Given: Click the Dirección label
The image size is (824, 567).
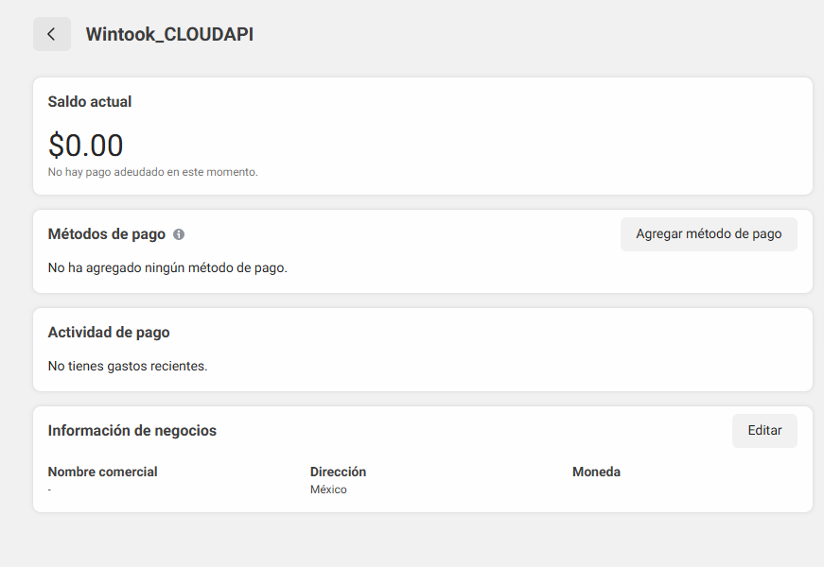Looking at the screenshot, I should (x=338, y=472).
